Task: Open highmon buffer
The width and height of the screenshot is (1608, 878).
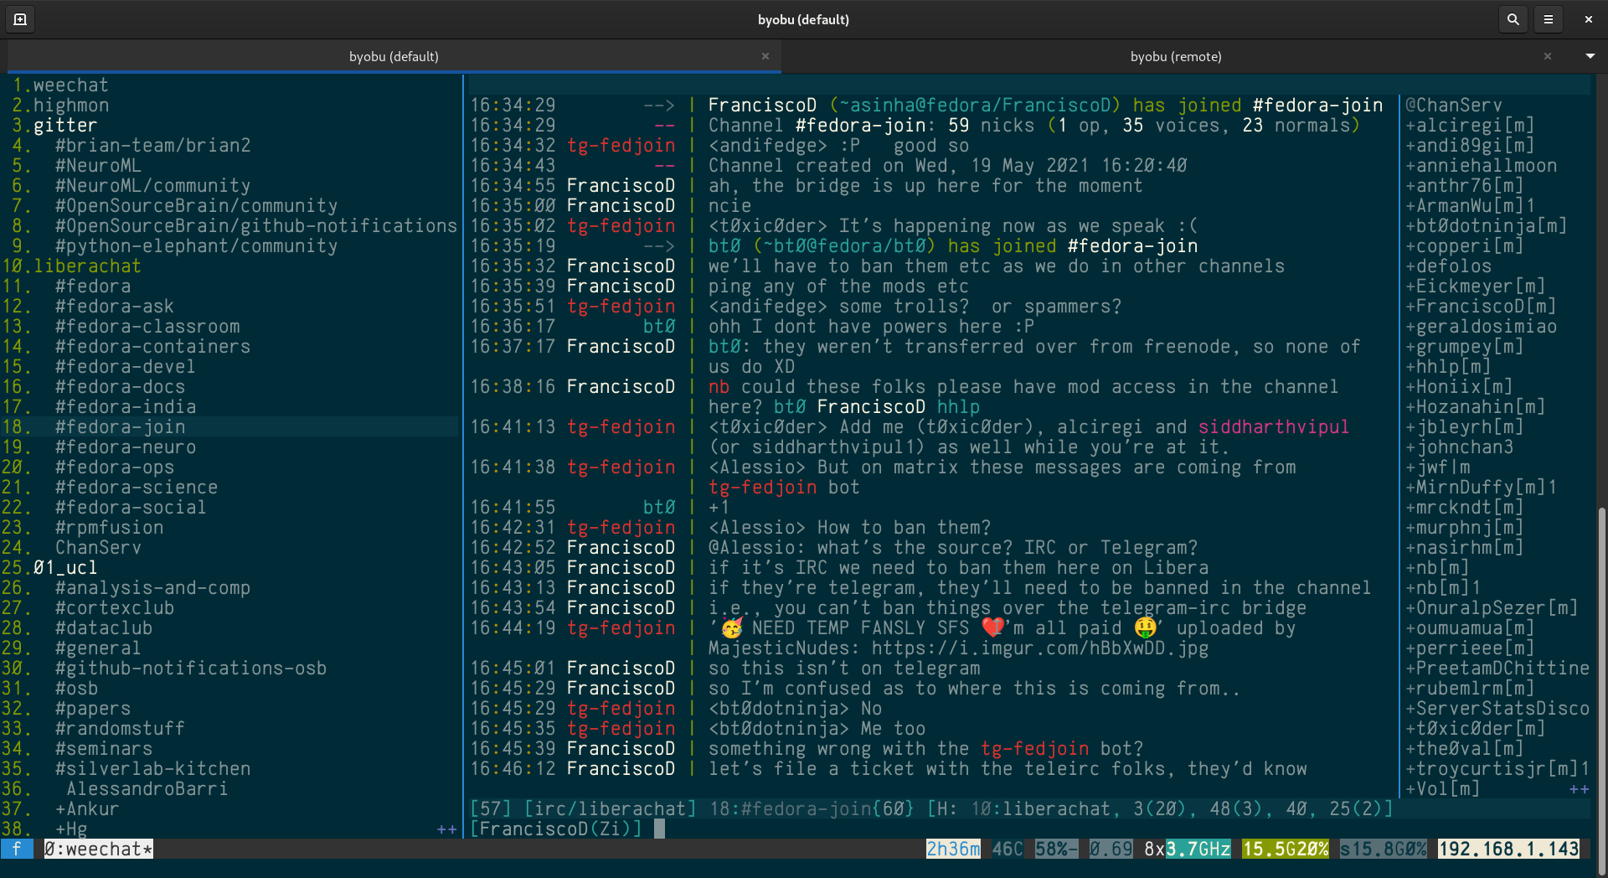Action: (x=71, y=106)
